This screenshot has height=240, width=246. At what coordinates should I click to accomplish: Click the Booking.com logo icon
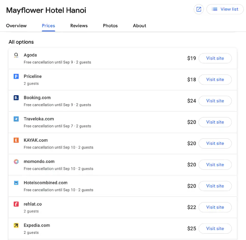16,98
